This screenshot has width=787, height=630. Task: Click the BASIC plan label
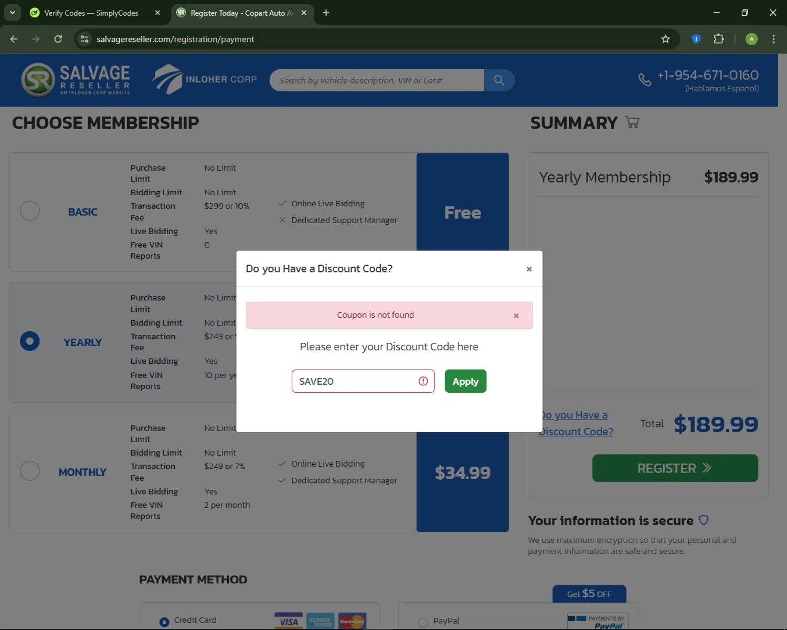(x=83, y=212)
